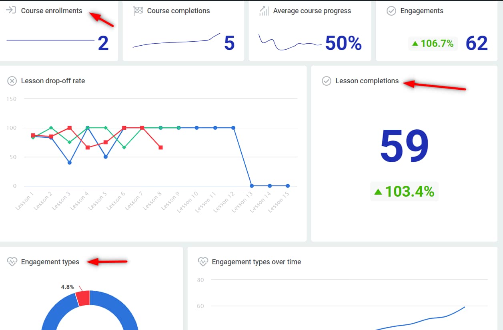
Task: Click the Course enrollments sparkline
Action: [x=50, y=40]
